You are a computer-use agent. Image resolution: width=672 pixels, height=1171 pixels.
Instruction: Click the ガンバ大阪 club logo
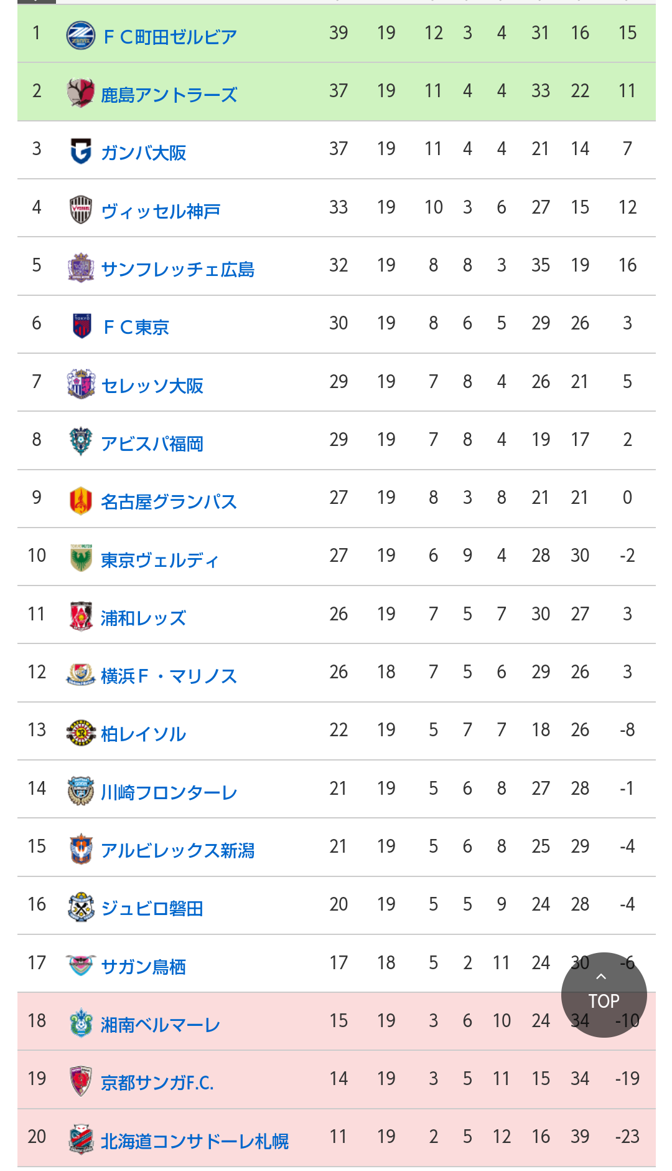pyautogui.click(x=81, y=151)
